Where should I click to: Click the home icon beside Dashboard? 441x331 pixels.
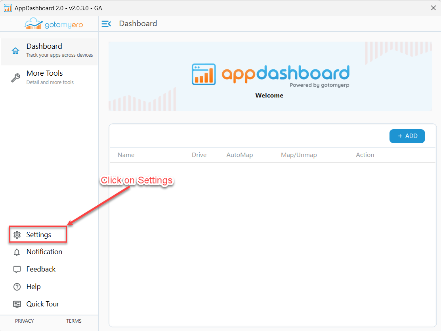pyautogui.click(x=15, y=51)
